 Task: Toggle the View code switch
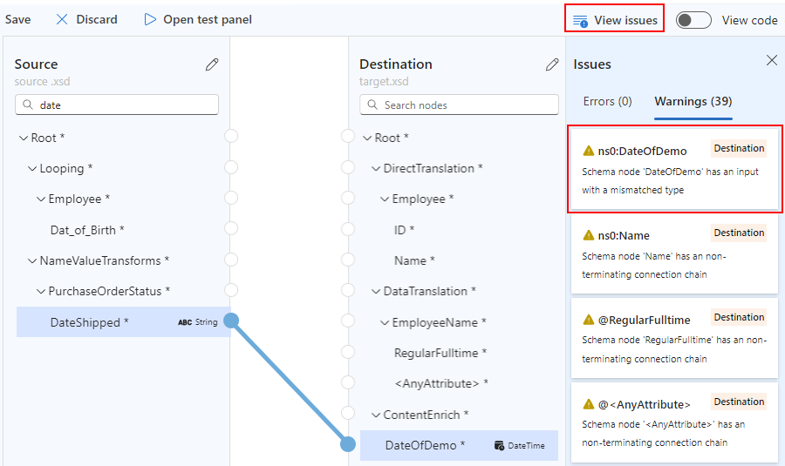click(x=694, y=20)
